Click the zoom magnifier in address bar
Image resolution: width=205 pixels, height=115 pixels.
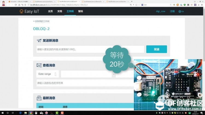(x=131, y=5)
